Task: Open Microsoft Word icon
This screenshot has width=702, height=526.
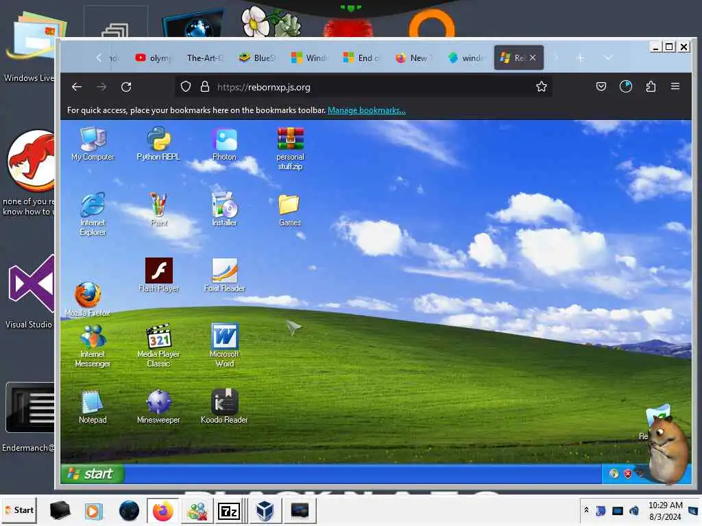Action: [x=224, y=345]
